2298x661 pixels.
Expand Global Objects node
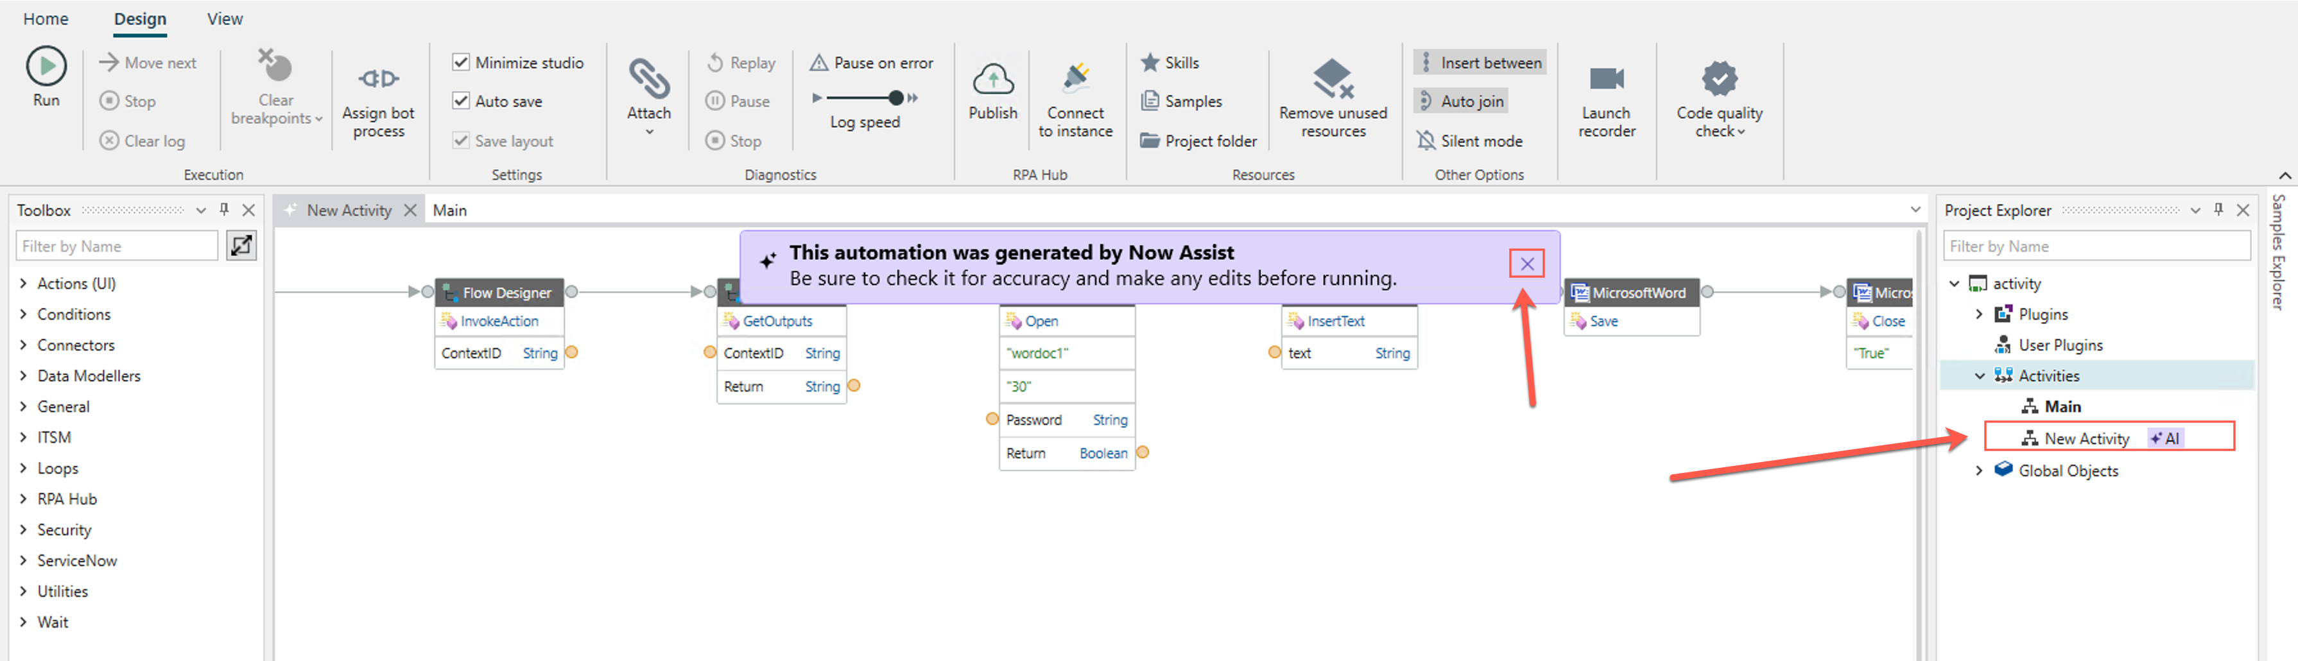tap(1978, 470)
